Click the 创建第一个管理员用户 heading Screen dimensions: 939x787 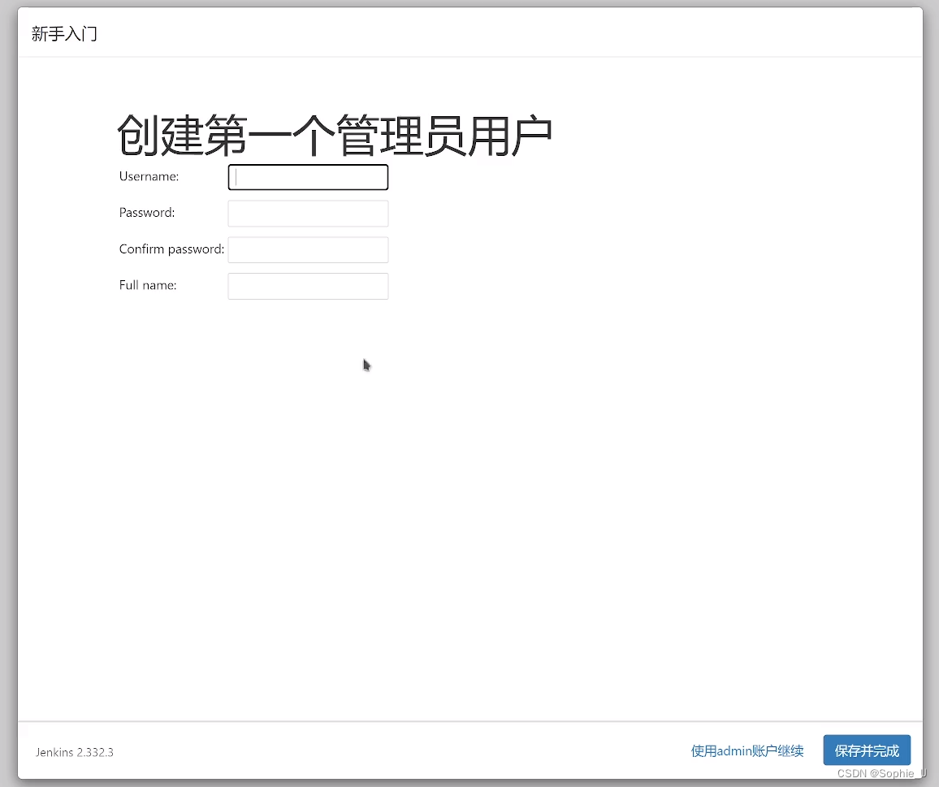[x=335, y=134]
